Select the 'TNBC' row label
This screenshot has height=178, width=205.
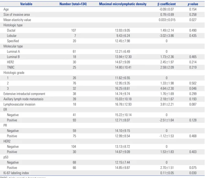tap(10, 67)
